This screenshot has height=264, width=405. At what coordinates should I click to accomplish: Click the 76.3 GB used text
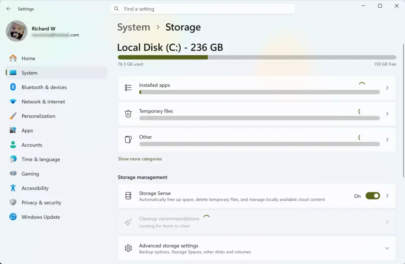(x=131, y=64)
